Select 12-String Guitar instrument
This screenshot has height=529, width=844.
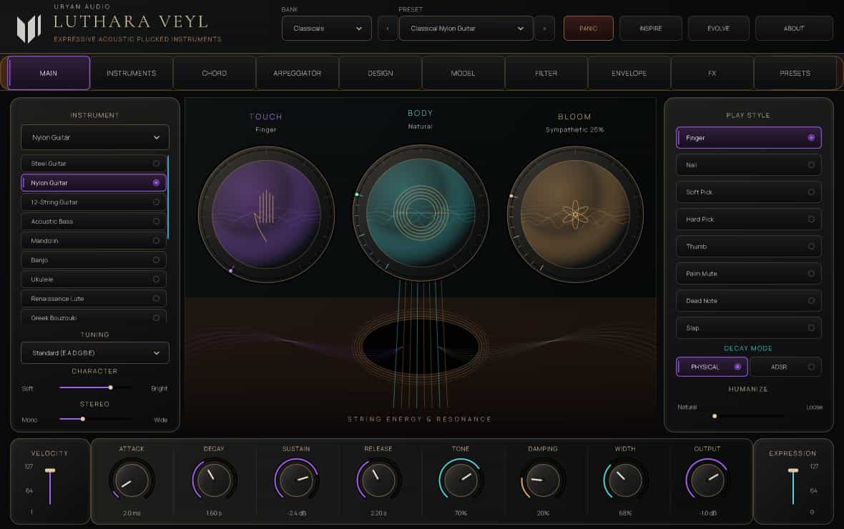coord(94,202)
